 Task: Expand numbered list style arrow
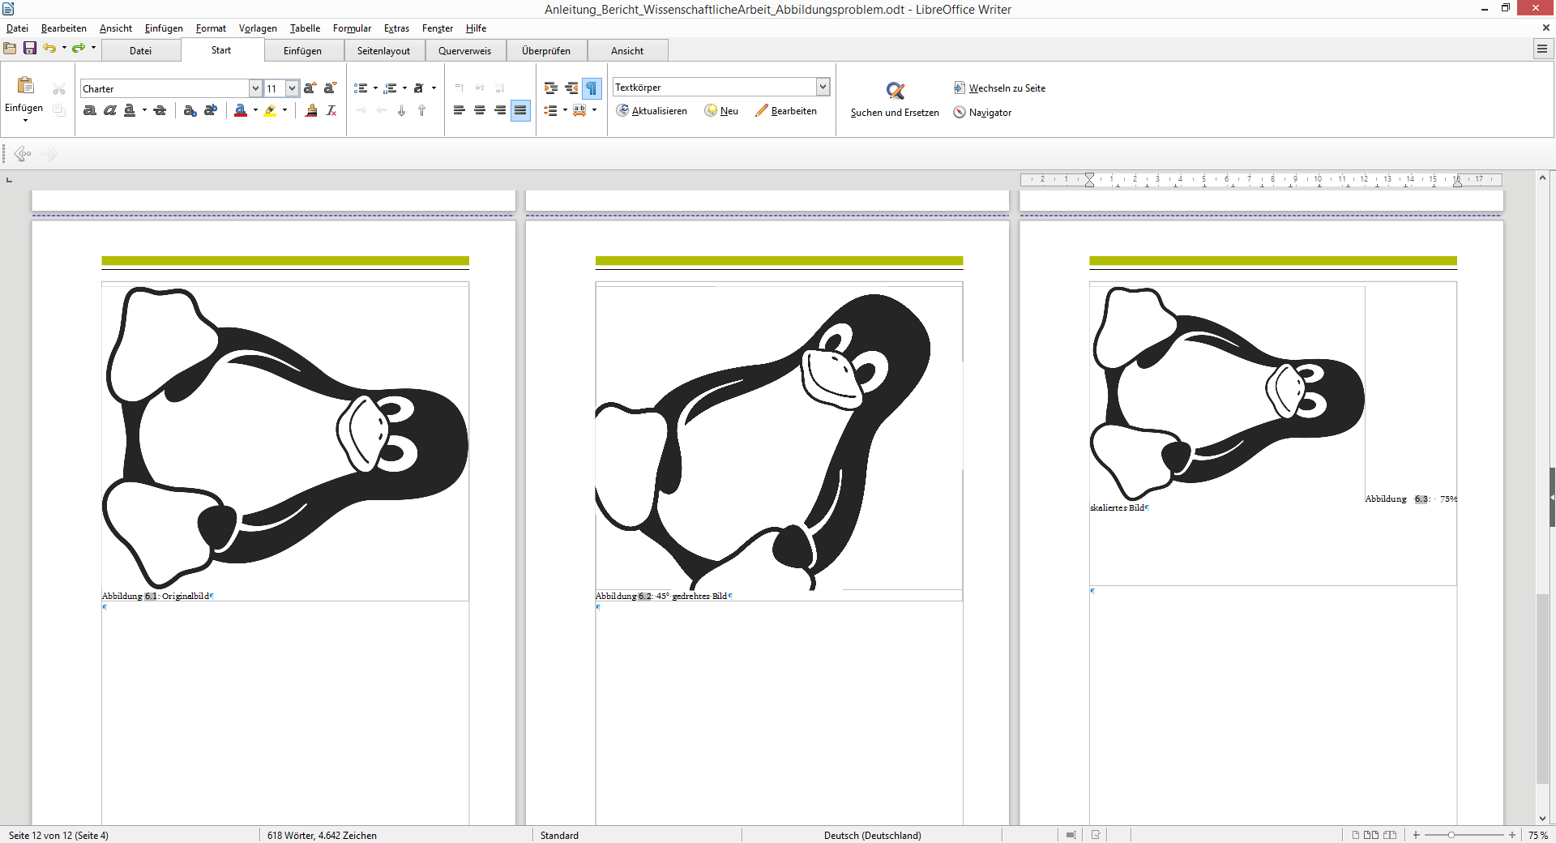click(x=404, y=88)
